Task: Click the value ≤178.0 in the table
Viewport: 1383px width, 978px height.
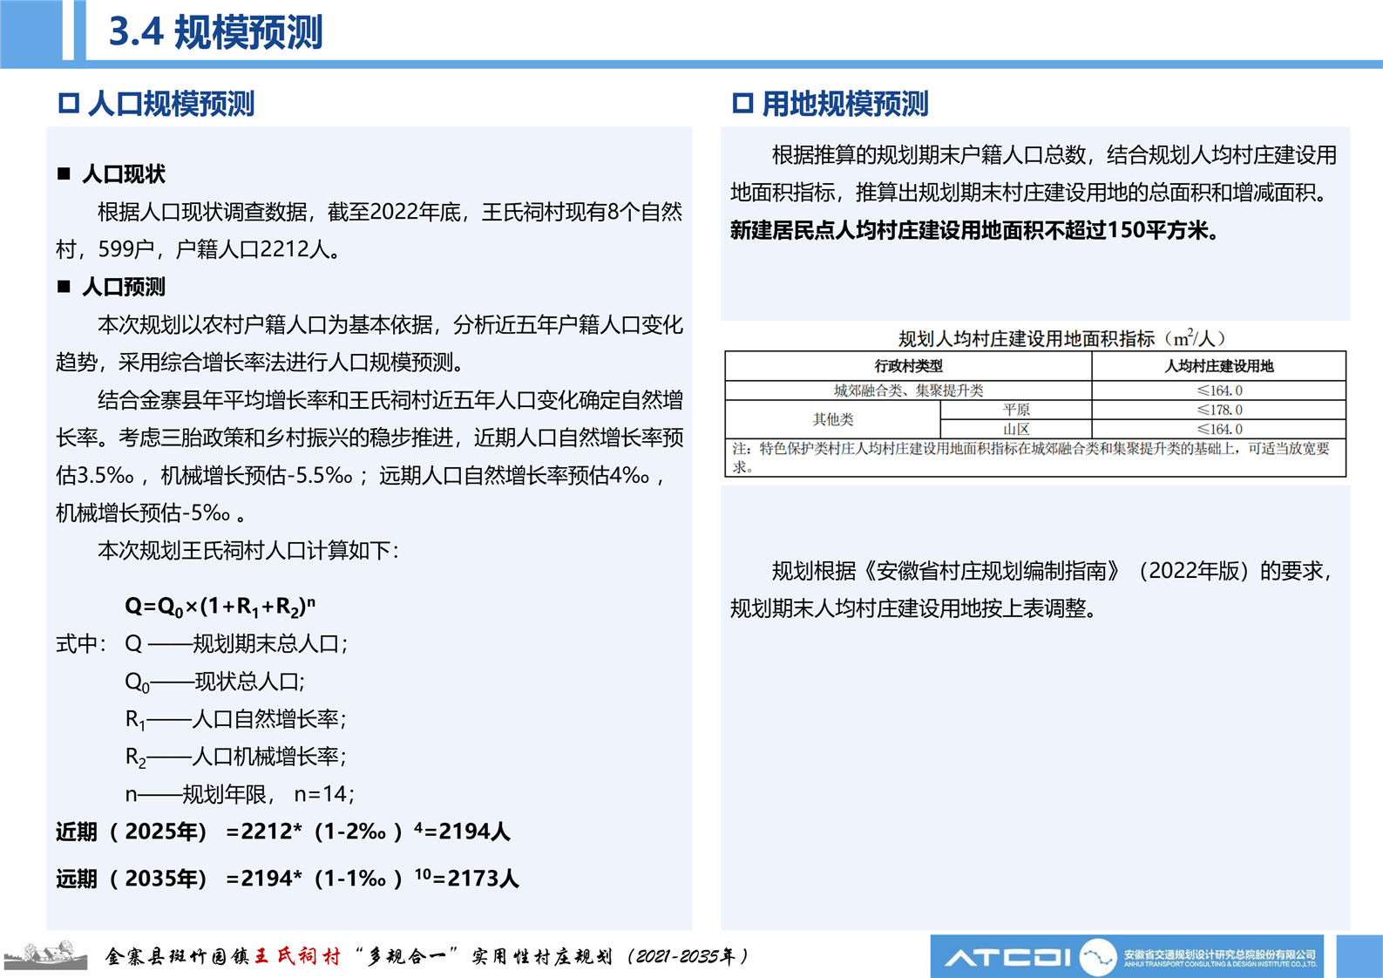Action: coord(1219,410)
